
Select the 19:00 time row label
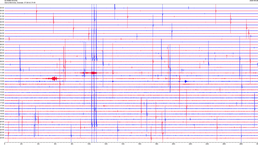pyautogui.click(x=2, y=114)
